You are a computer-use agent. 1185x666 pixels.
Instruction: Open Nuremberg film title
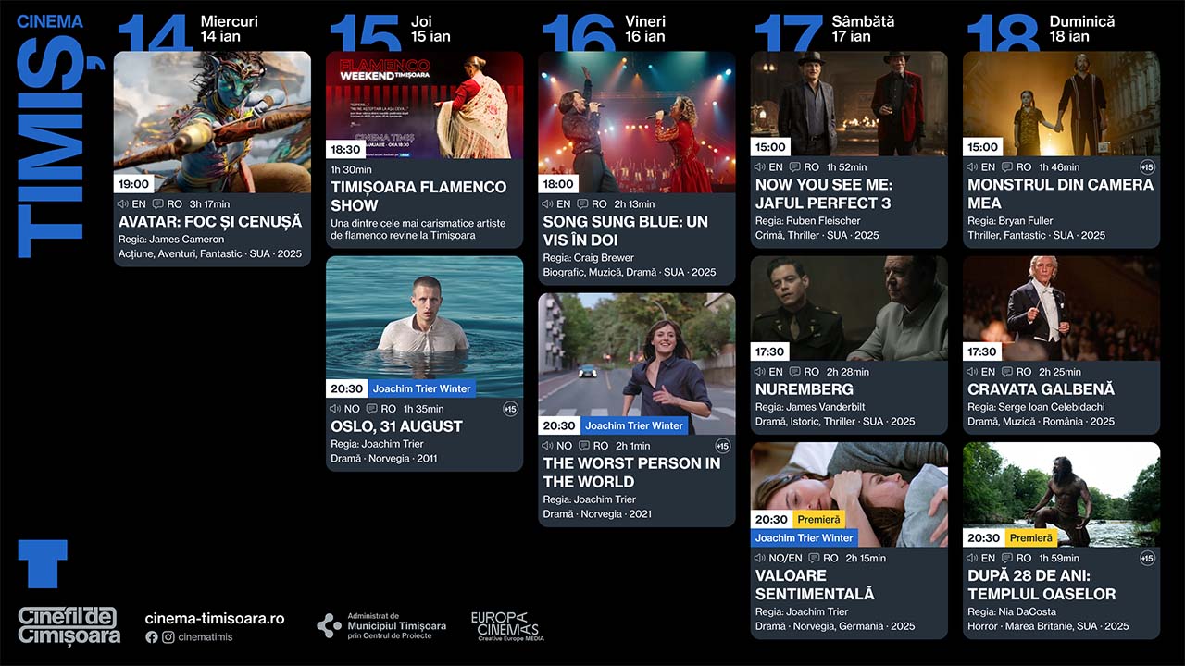(x=804, y=389)
